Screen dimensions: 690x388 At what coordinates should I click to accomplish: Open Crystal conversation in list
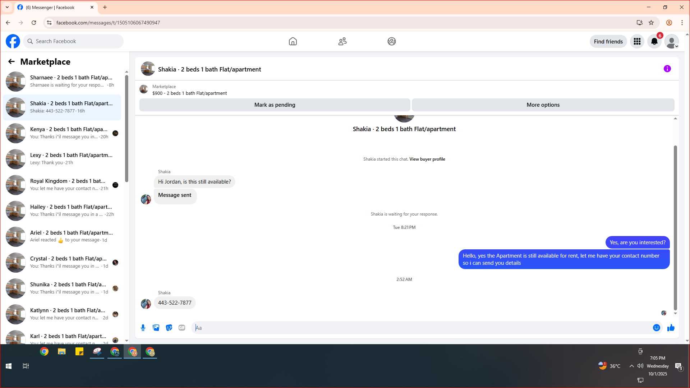coord(62,262)
